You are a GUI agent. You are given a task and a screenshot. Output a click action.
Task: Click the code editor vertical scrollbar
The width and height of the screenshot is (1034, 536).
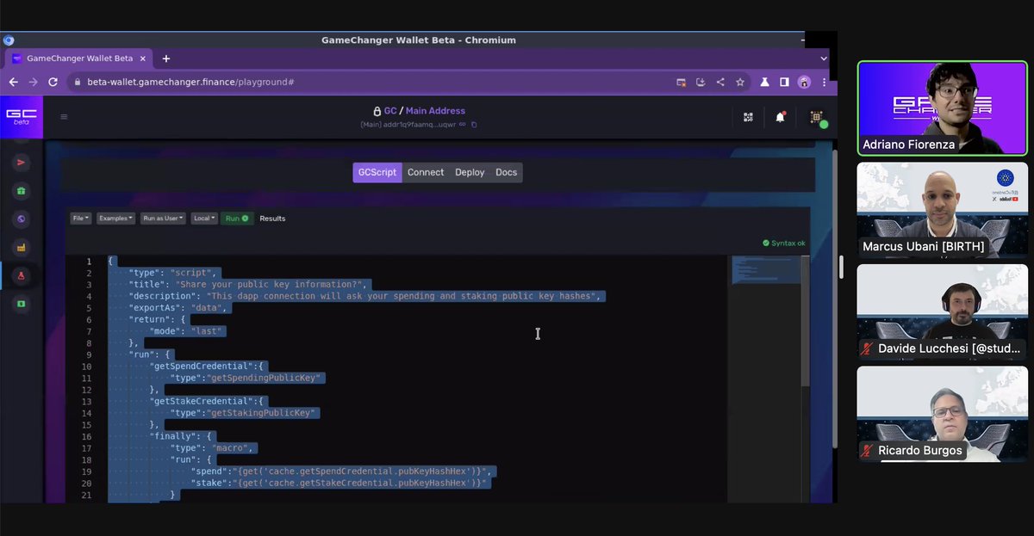click(x=805, y=320)
